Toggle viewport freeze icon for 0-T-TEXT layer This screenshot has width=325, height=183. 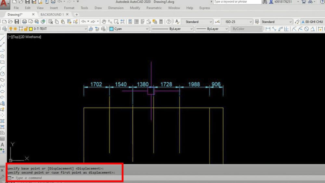[21, 29]
